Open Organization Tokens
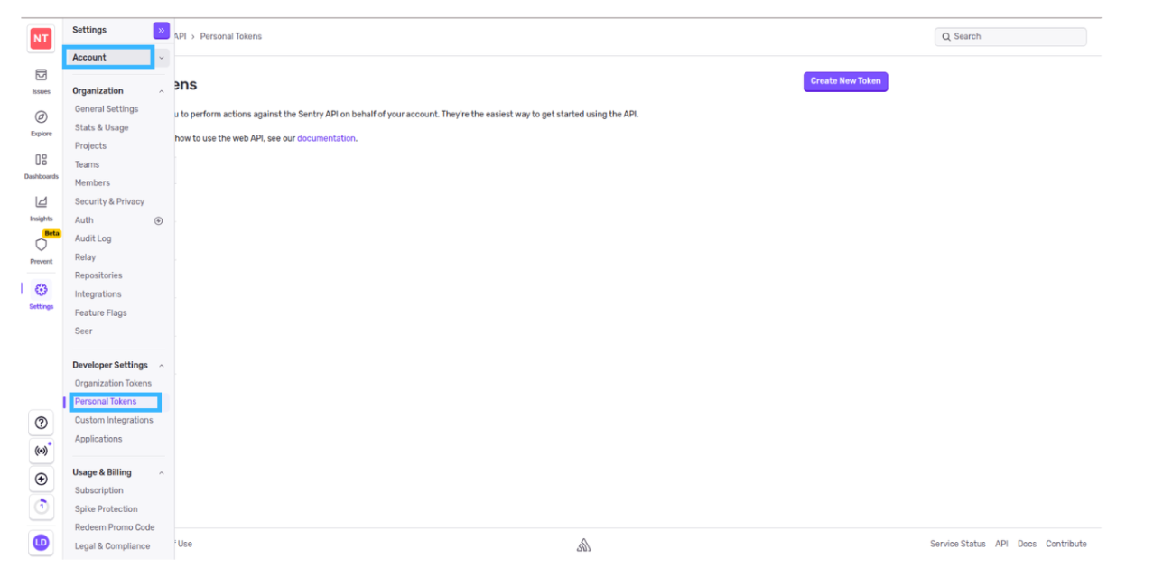 [x=113, y=384]
